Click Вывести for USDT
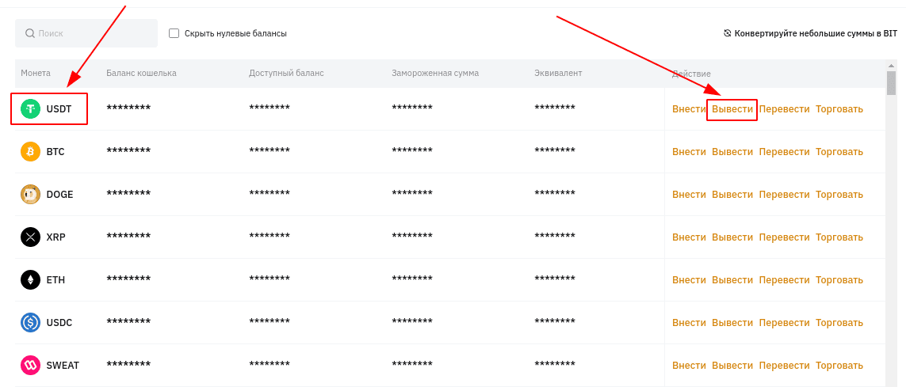This screenshot has height=387, width=906. tap(732, 109)
